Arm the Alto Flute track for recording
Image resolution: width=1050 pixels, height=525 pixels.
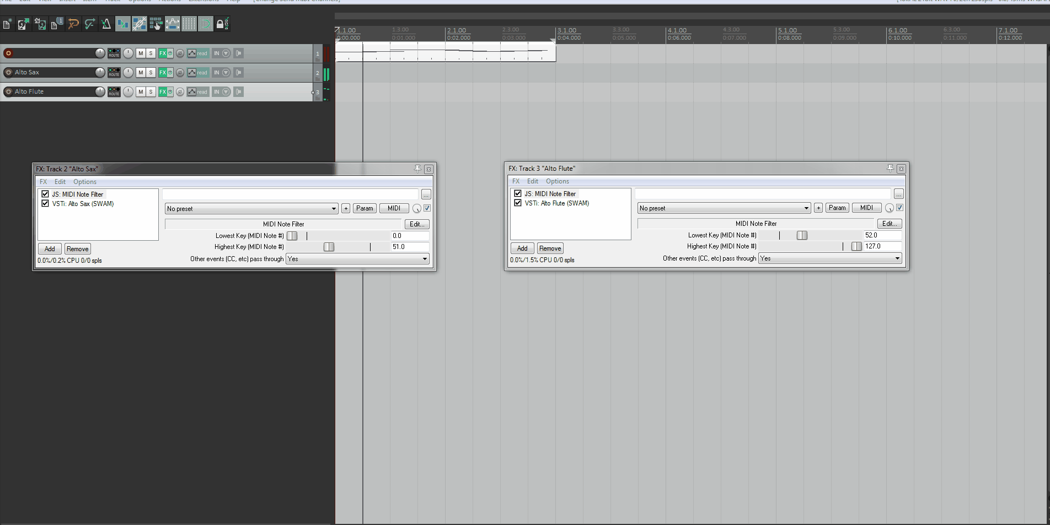click(x=8, y=91)
